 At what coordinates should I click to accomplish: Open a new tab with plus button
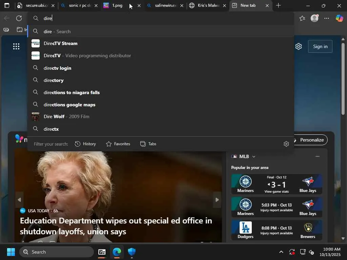279,5
